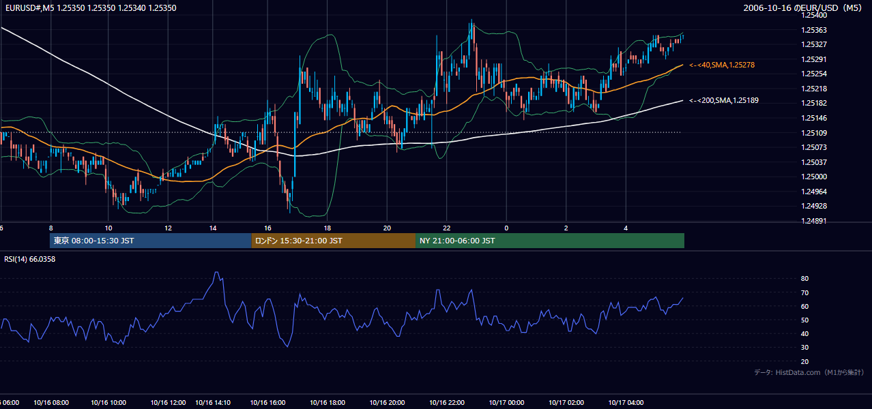Image resolution: width=872 pixels, height=409 pixels.
Task: Click the 10/16 22:00 time label
Action: pyautogui.click(x=446, y=402)
